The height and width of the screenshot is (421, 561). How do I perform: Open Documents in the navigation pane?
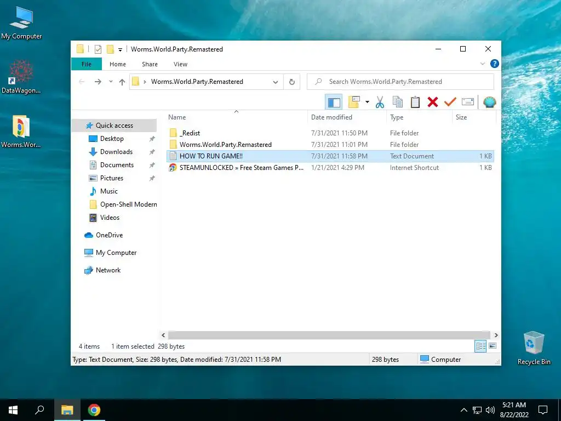click(x=117, y=165)
